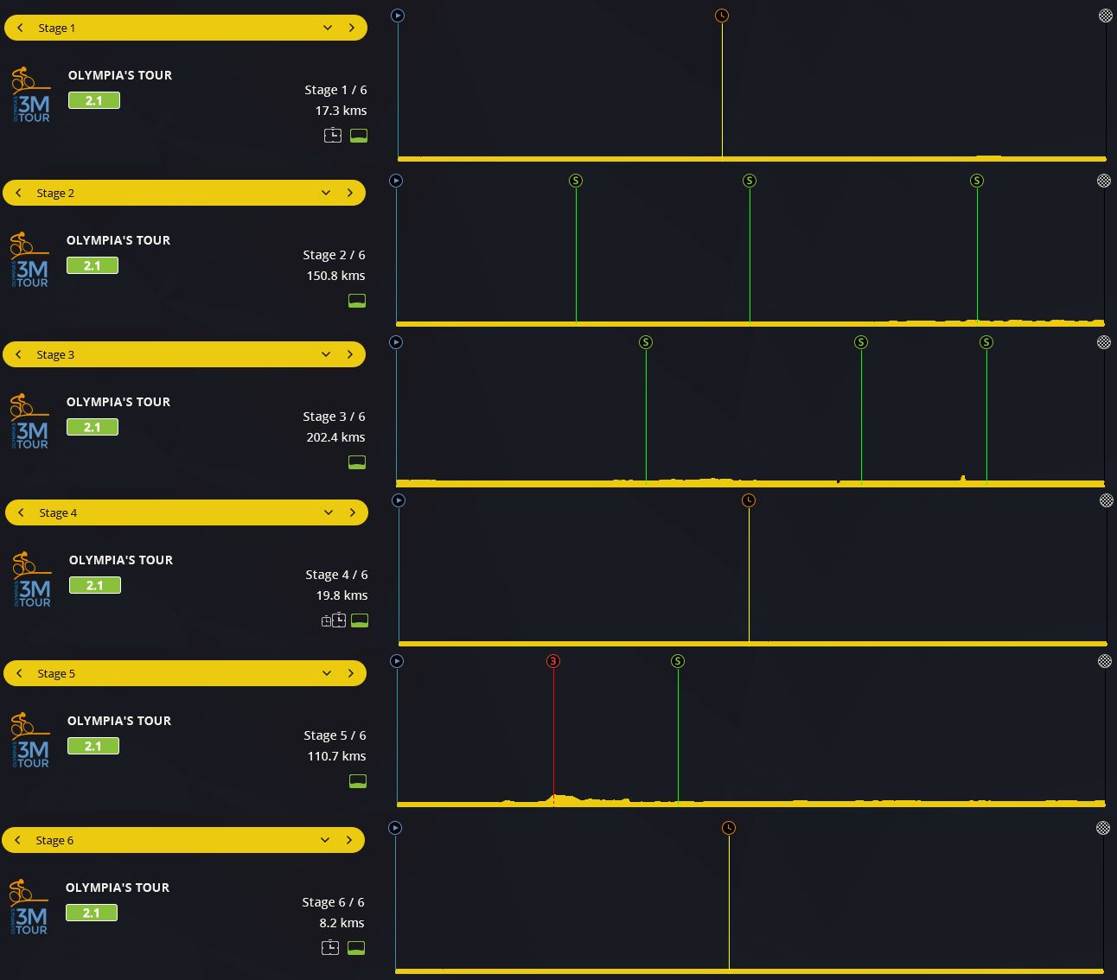Click the '8.2 kms' distance text

[x=341, y=923]
